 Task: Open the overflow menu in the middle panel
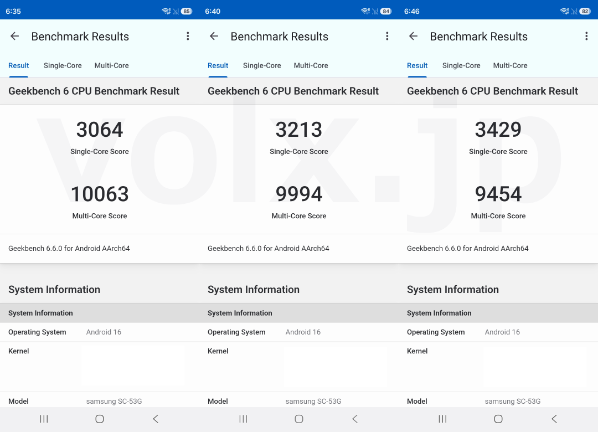[x=387, y=36]
